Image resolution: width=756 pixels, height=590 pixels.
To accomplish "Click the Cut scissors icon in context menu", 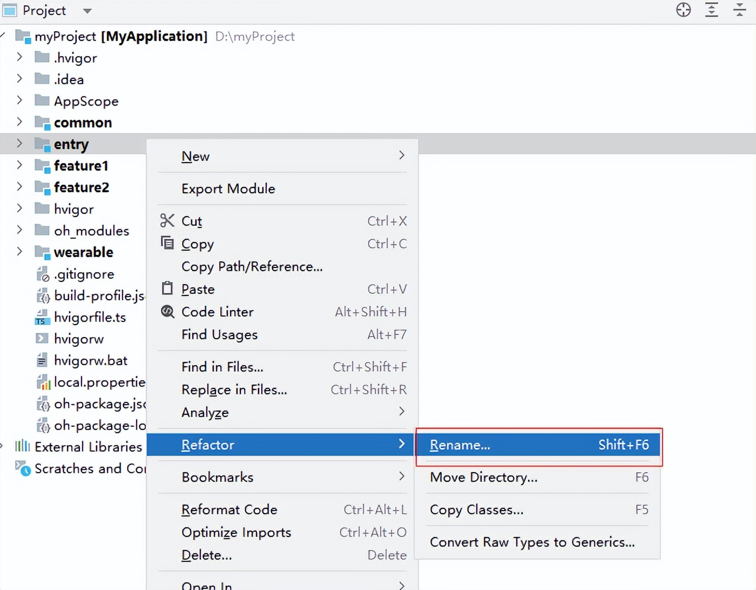I will coord(167,220).
